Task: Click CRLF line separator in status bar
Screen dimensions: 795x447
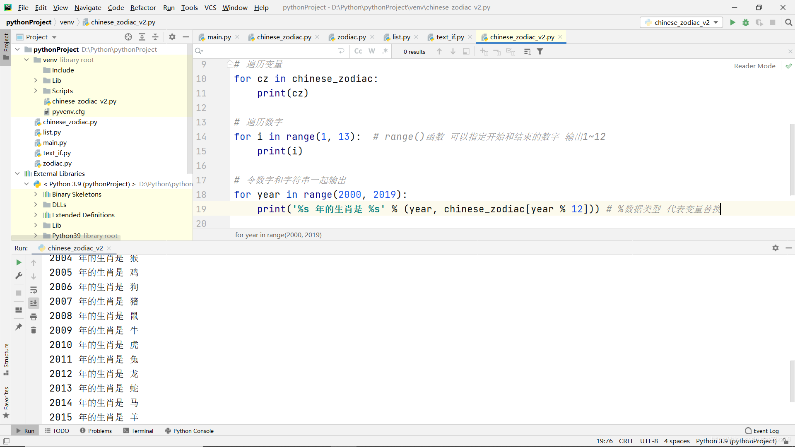Action: point(626,441)
